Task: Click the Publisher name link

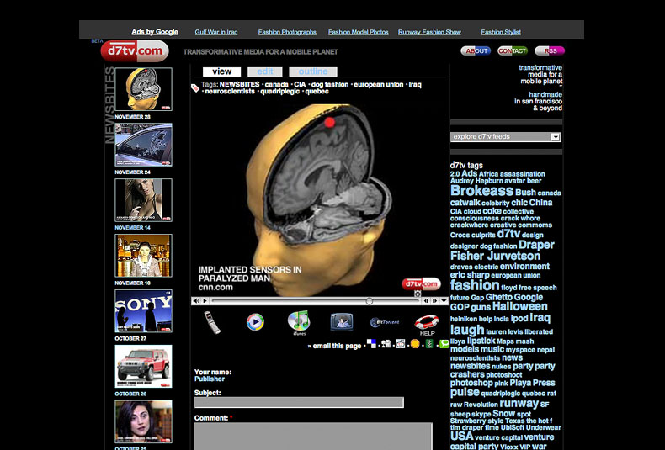Action: [210, 379]
